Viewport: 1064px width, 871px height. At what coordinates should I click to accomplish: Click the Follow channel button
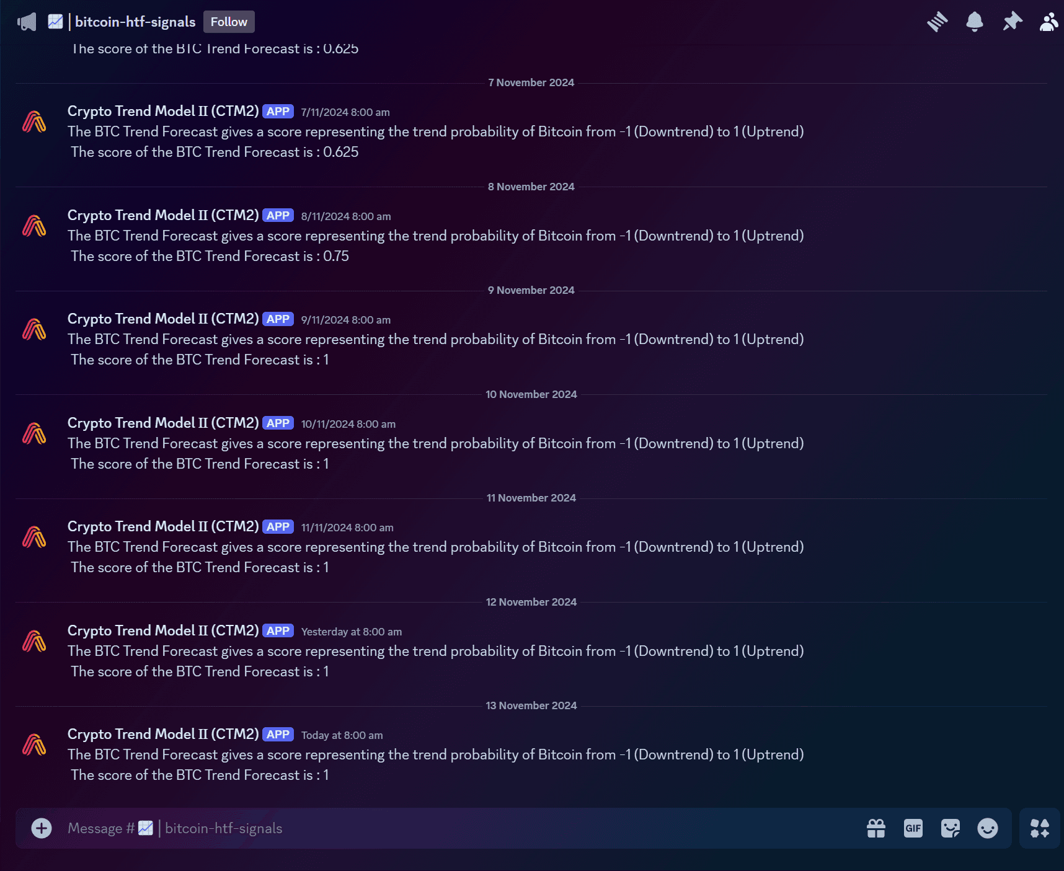coord(229,22)
